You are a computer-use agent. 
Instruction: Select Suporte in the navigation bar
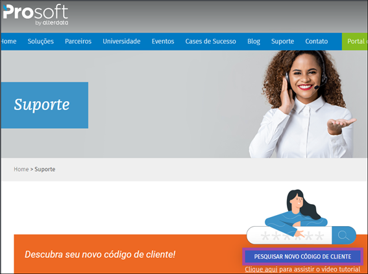coord(282,41)
